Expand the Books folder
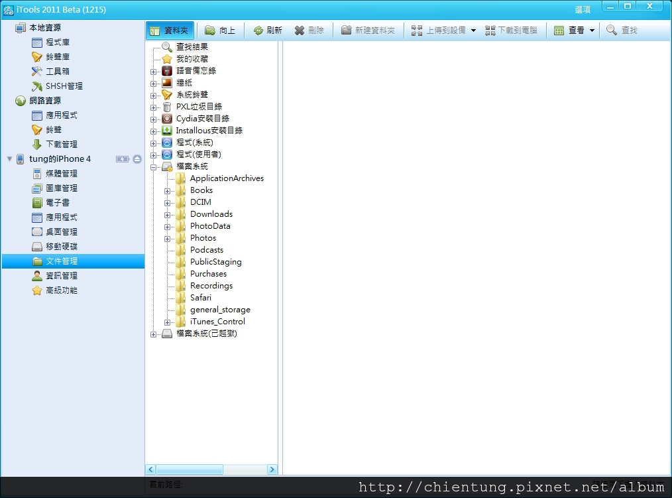This screenshot has height=498, width=672. (167, 191)
